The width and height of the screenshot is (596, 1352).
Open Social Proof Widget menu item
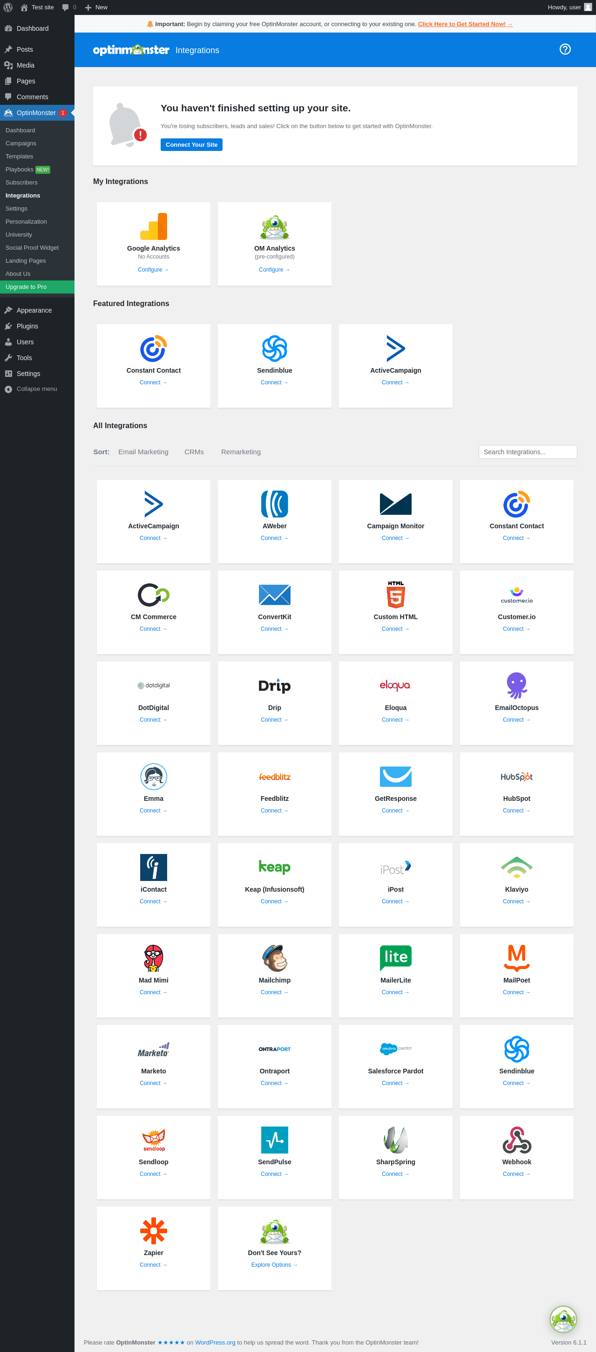(x=32, y=248)
